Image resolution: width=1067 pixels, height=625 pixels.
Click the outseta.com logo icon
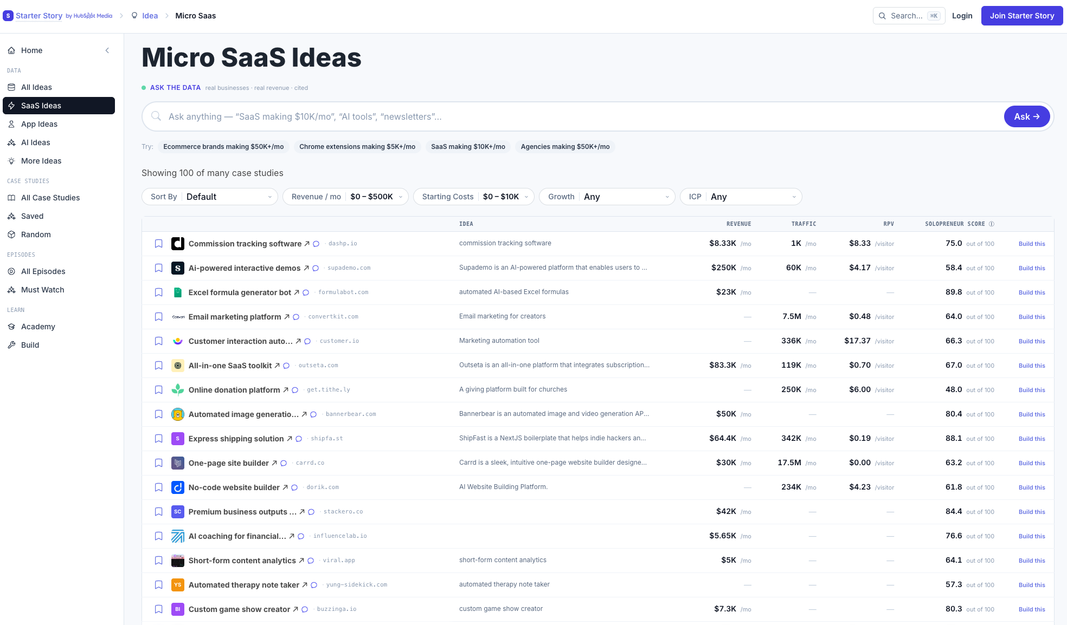178,366
